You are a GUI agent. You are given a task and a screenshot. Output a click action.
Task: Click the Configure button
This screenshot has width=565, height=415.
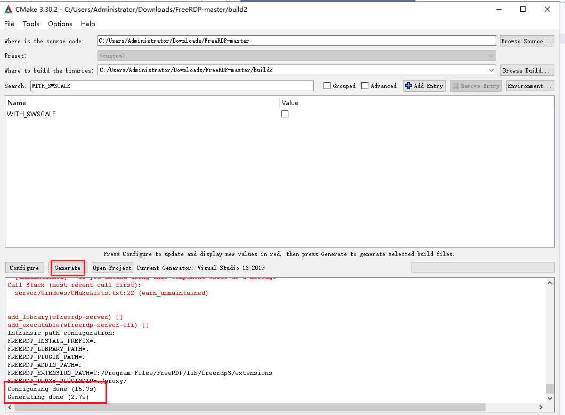(25, 268)
